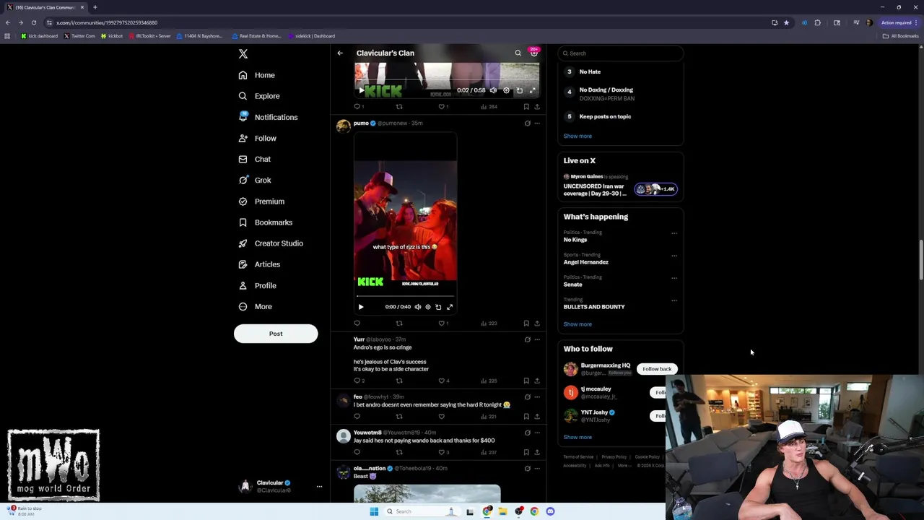This screenshot has width=924, height=520.
Task: Mute the pumo video volume
Action: click(417, 307)
